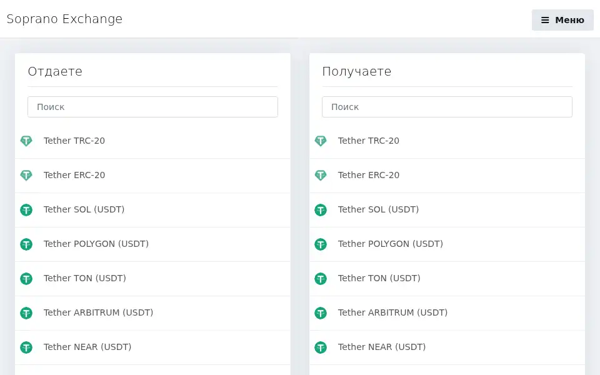
Task: Pick 'Tether POLYGON (USDT)' text under Получаете
Action: coord(390,244)
